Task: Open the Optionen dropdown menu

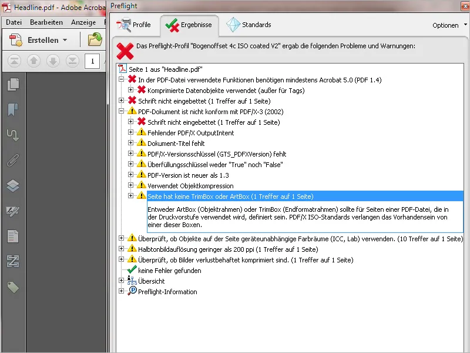Action: click(x=449, y=25)
